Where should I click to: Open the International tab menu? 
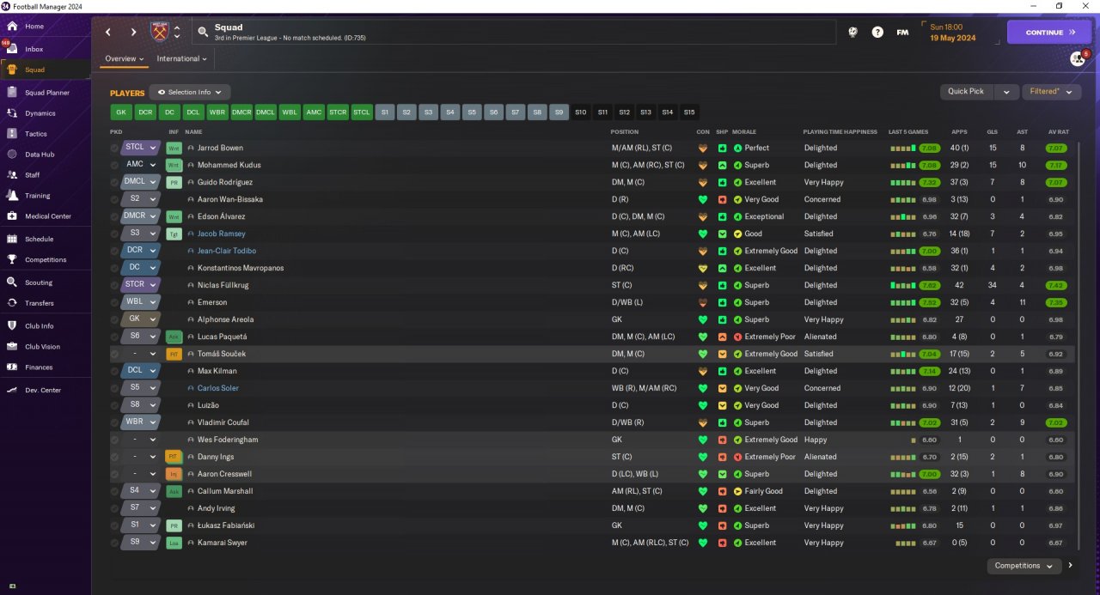[182, 59]
